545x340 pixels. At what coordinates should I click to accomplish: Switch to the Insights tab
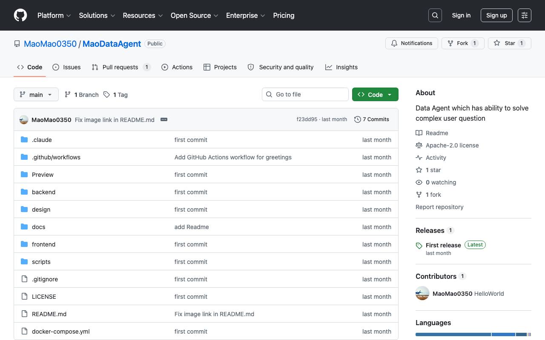[x=341, y=67]
